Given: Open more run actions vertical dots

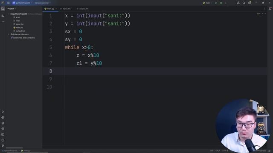Looking at the screenshot, I should point(226,3).
